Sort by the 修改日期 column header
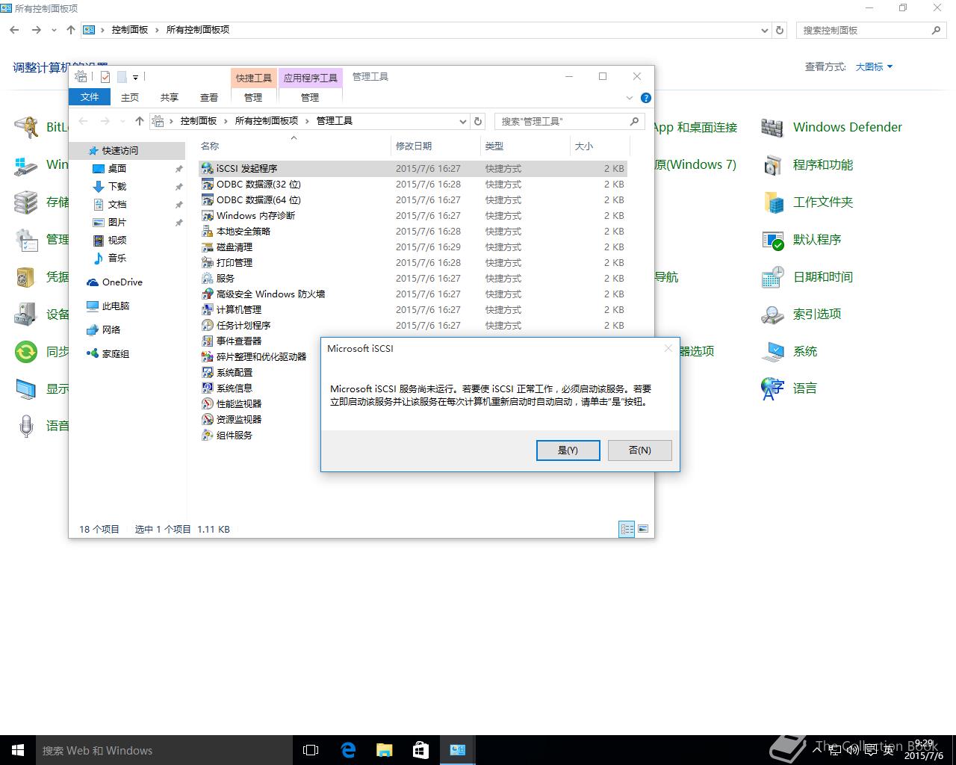The height and width of the screenshot is (765, 956). [x=435, y=146]
